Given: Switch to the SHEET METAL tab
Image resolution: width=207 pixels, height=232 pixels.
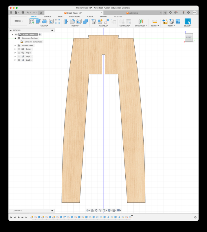Looking at the screenshot, I should (74, 17).
